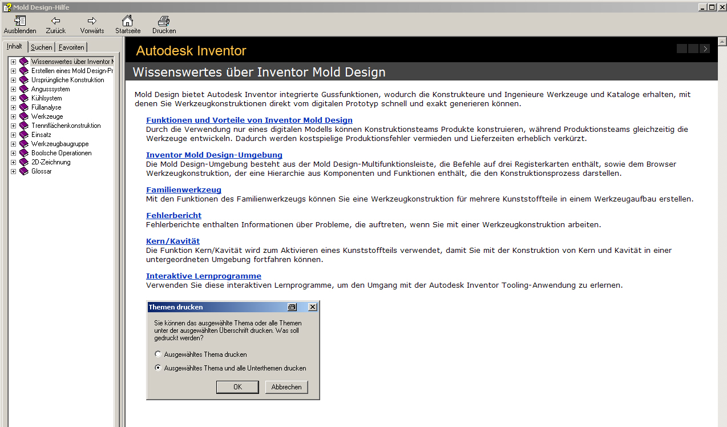Confirm print dialog with OK
Viewport: 727px width, 427px height.
click(x=237, y=387)
